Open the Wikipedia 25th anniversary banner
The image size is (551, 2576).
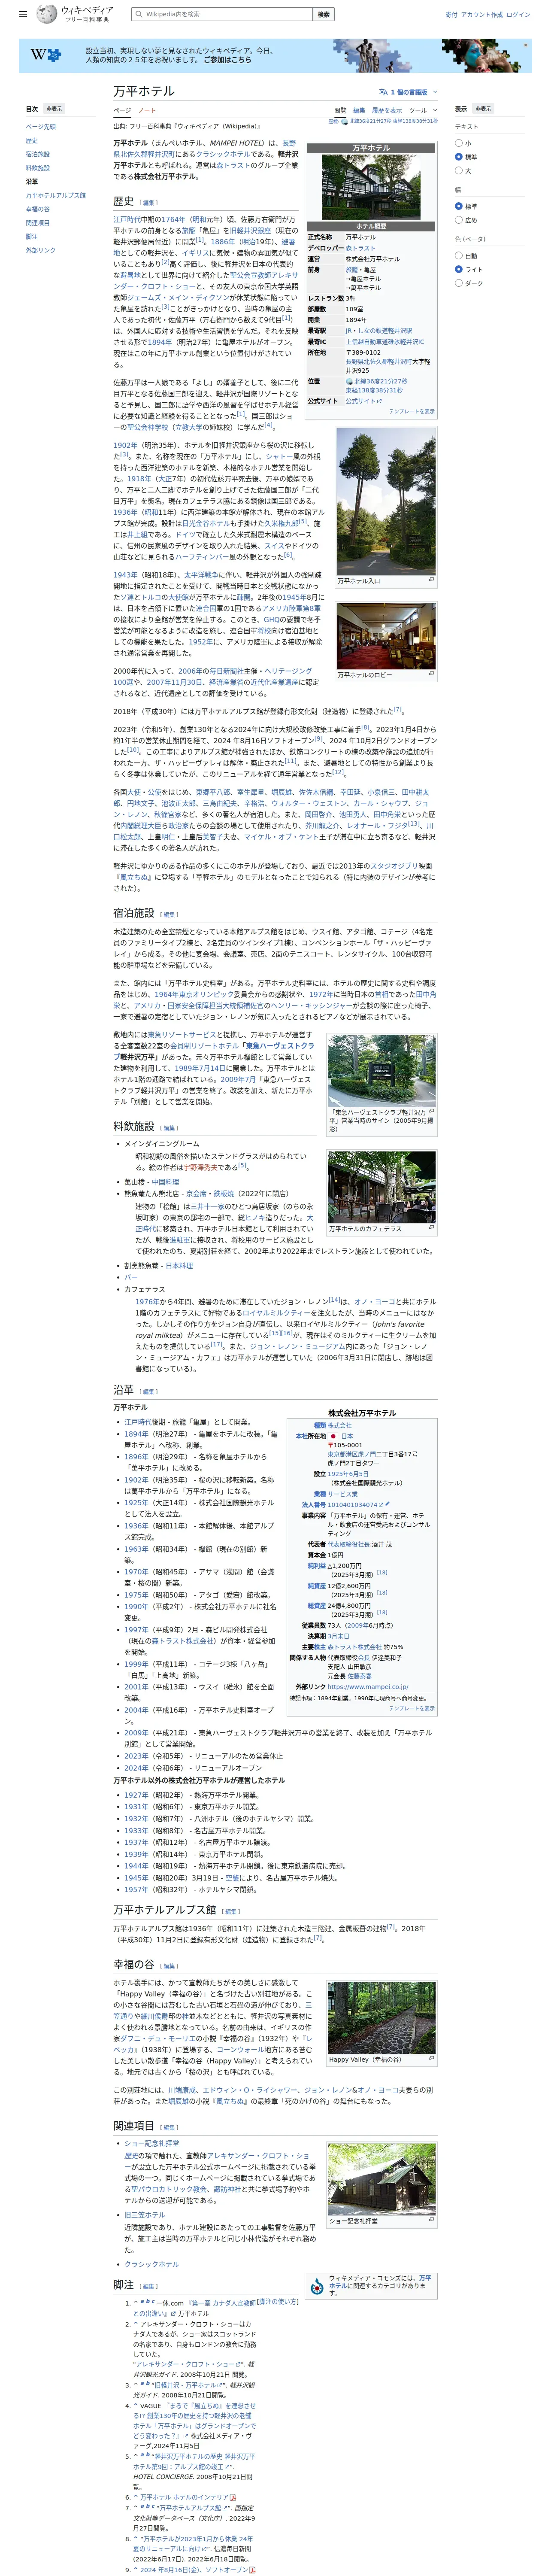275,55
